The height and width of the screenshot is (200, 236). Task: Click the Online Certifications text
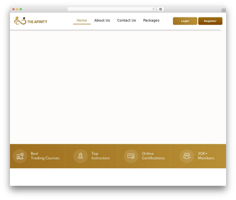click(153, 156)
